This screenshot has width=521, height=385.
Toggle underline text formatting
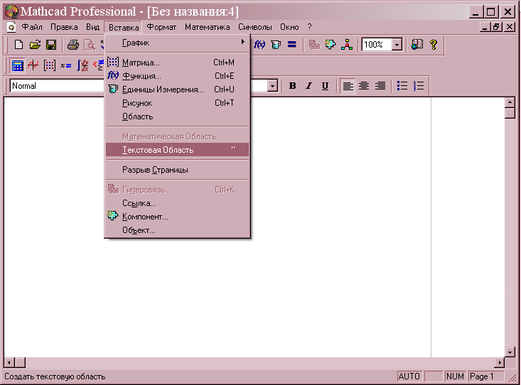[x=325, y=86]
